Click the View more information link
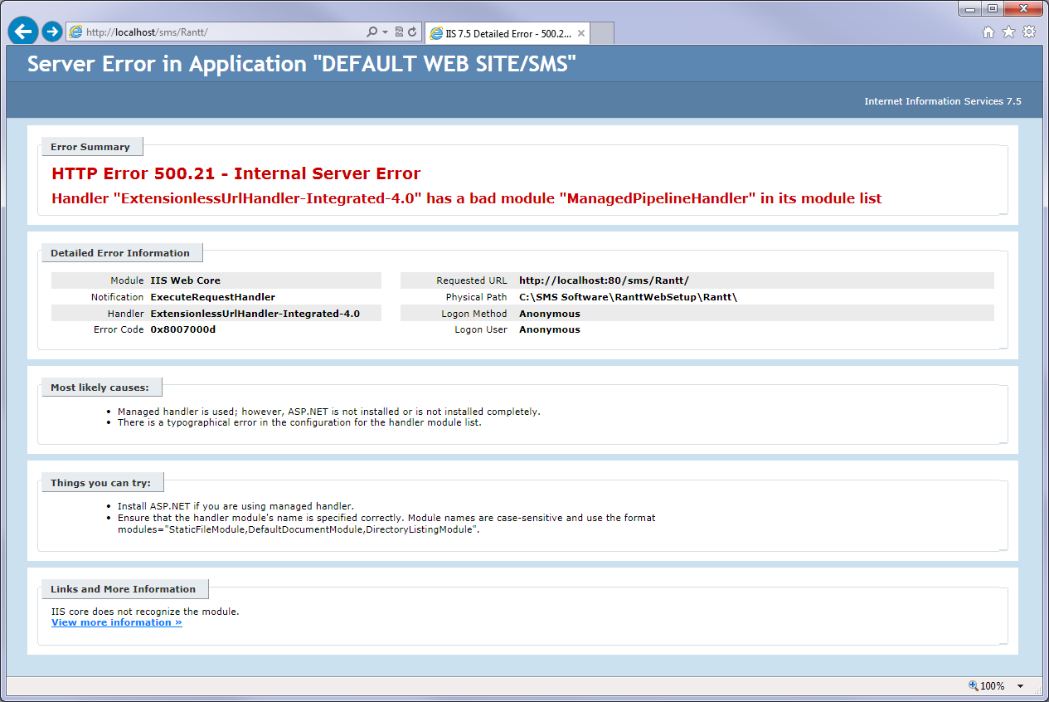Screen dimensions: 1049x702 click(116, 622)
